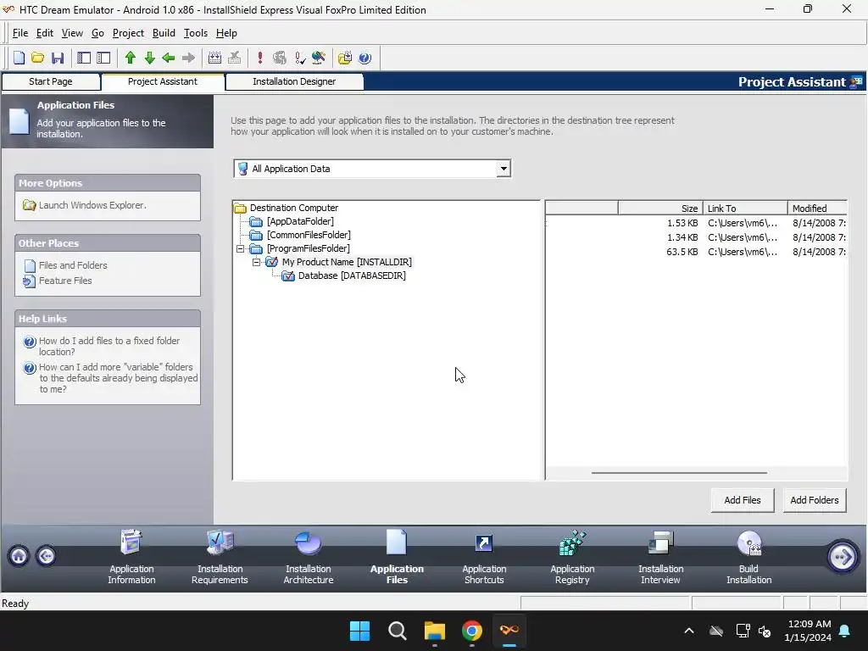The width and height of the screenshot is (868, 651).
Task: Click the round next navigation button
Action: click(x=843, y=556)
